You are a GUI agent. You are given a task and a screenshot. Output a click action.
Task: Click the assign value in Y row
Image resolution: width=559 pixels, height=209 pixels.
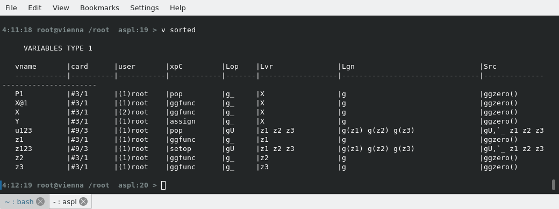point(183,121)
